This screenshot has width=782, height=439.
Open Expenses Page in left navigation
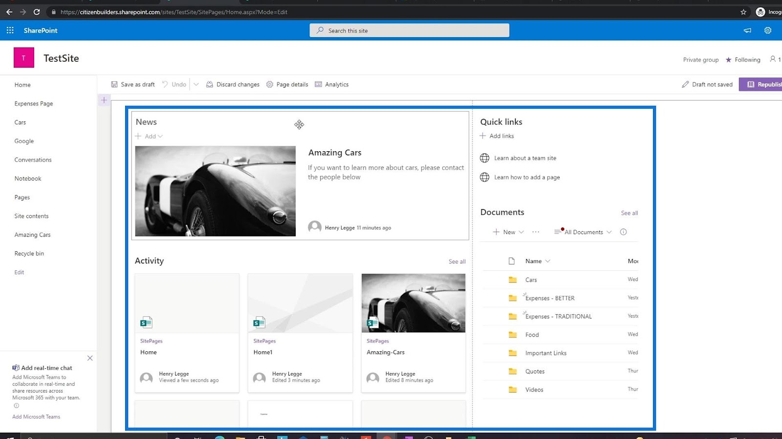34,104
